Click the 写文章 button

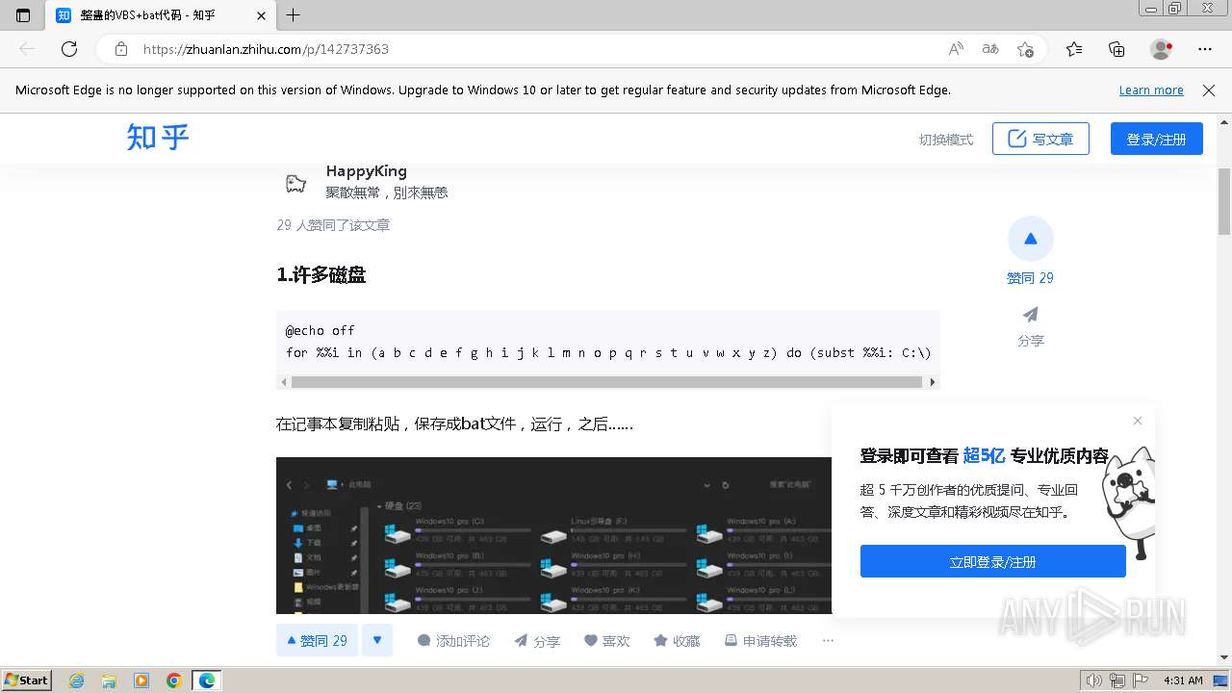click(x=1040, y=139)
